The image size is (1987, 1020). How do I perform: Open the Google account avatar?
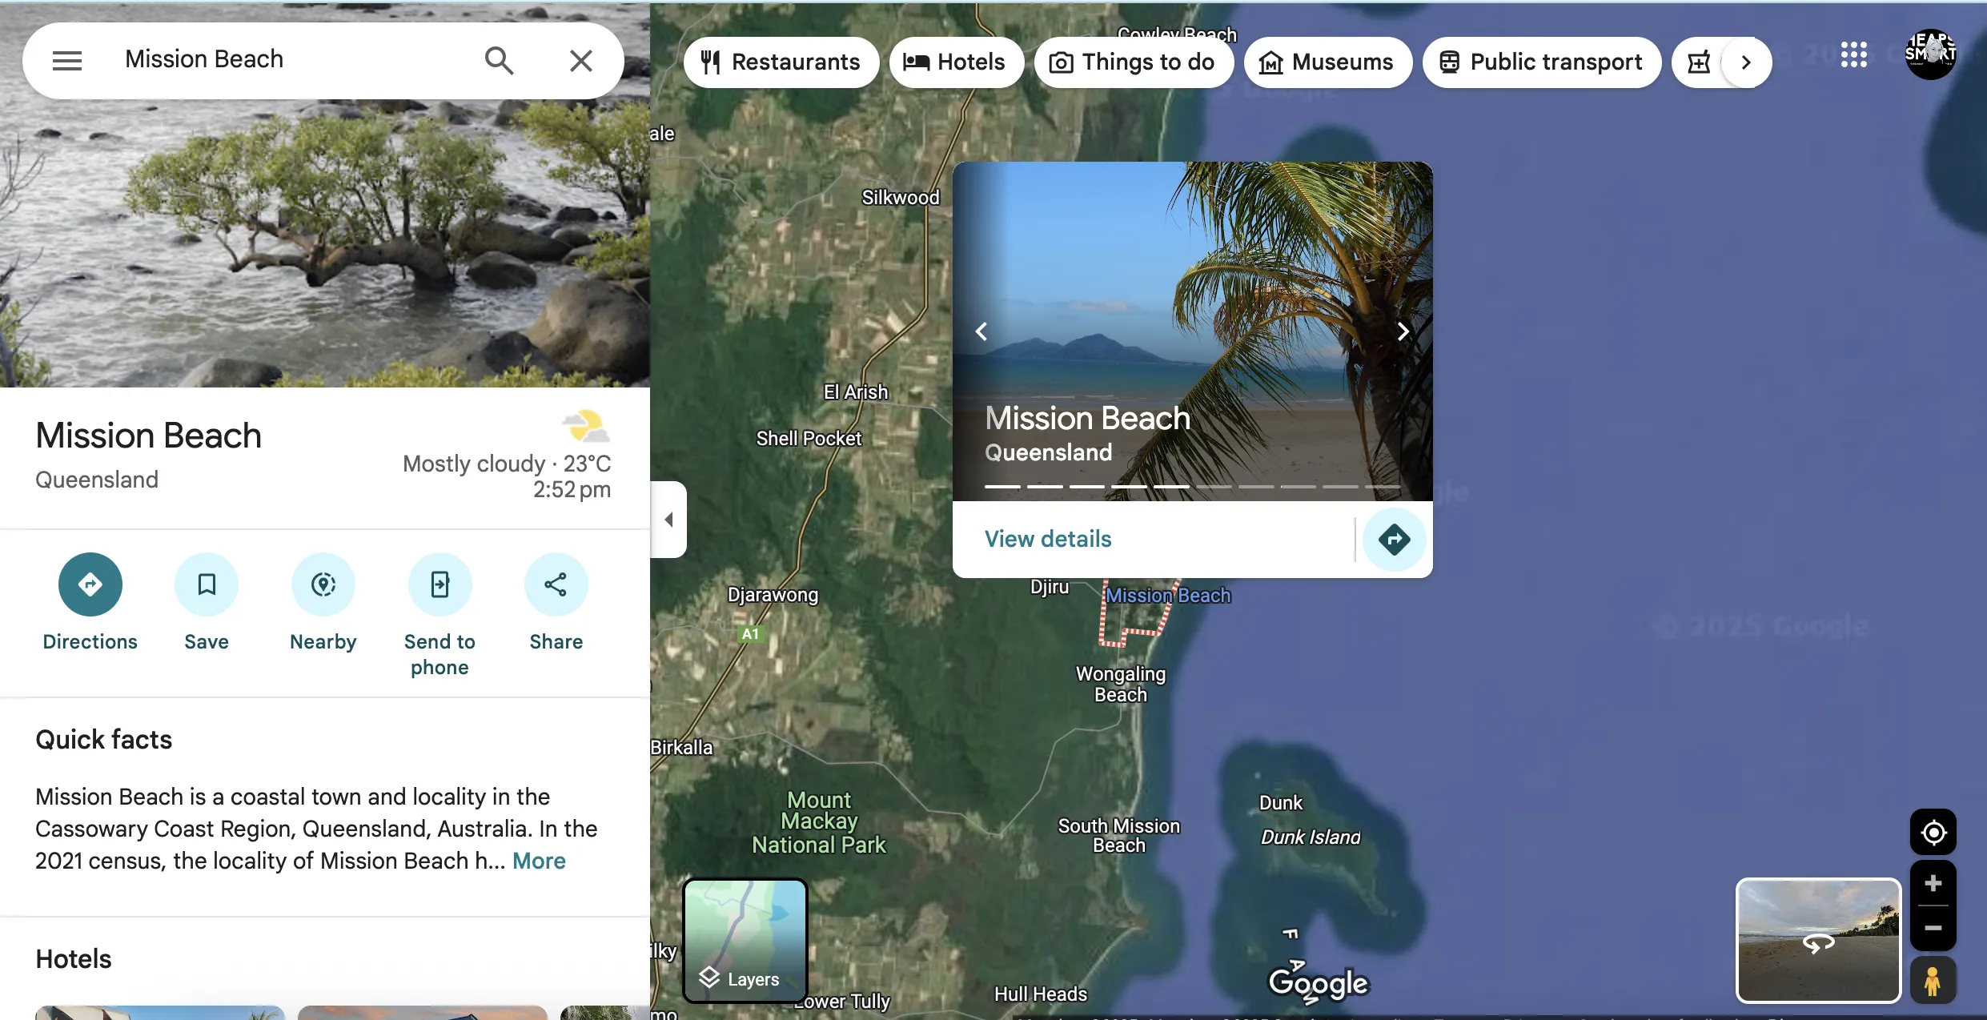(x=1930, y=54)
